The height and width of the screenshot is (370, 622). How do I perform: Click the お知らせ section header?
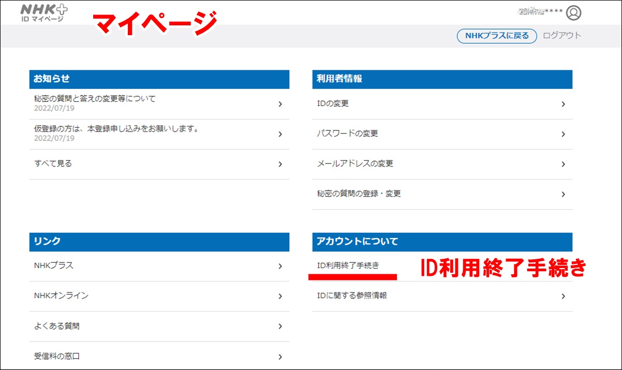click(x=159, y=79)
